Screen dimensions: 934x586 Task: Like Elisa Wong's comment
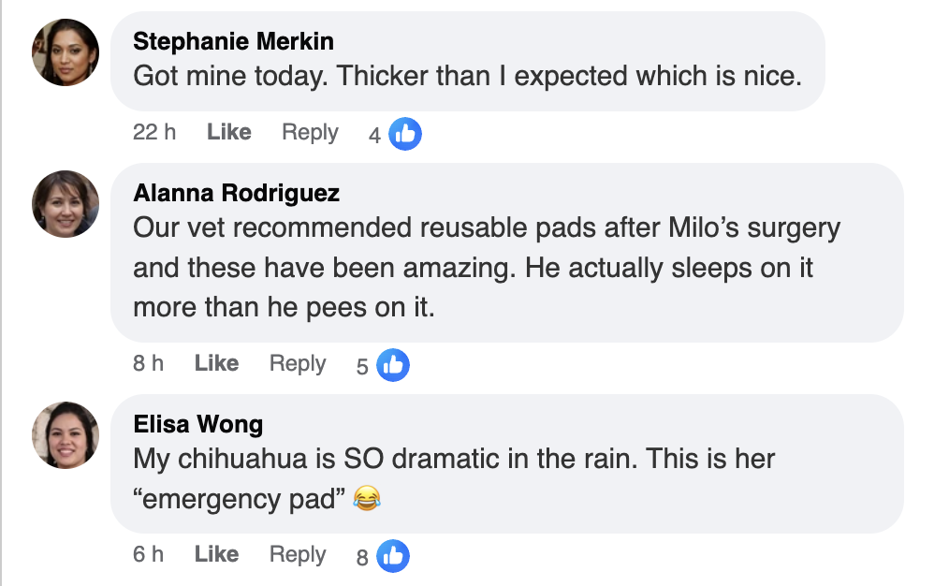point(215,554)
